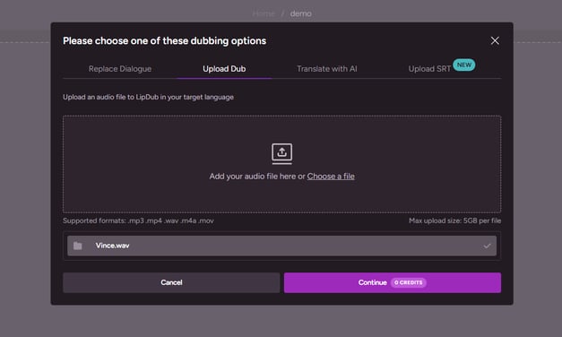Screen dimensions: 562x337
Task: Click the NEW badge on Upload SRT
Action: click(x=463, y=65)
